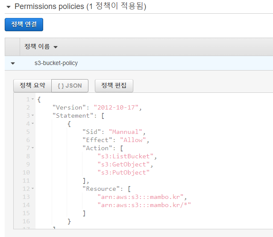Click the 정책 연결 button
The image size is (273, 237).
(24, 24)
